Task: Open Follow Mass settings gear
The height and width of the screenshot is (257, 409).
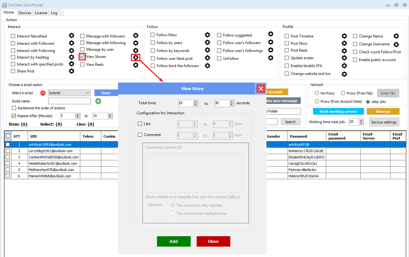Action: pos(207,35)
